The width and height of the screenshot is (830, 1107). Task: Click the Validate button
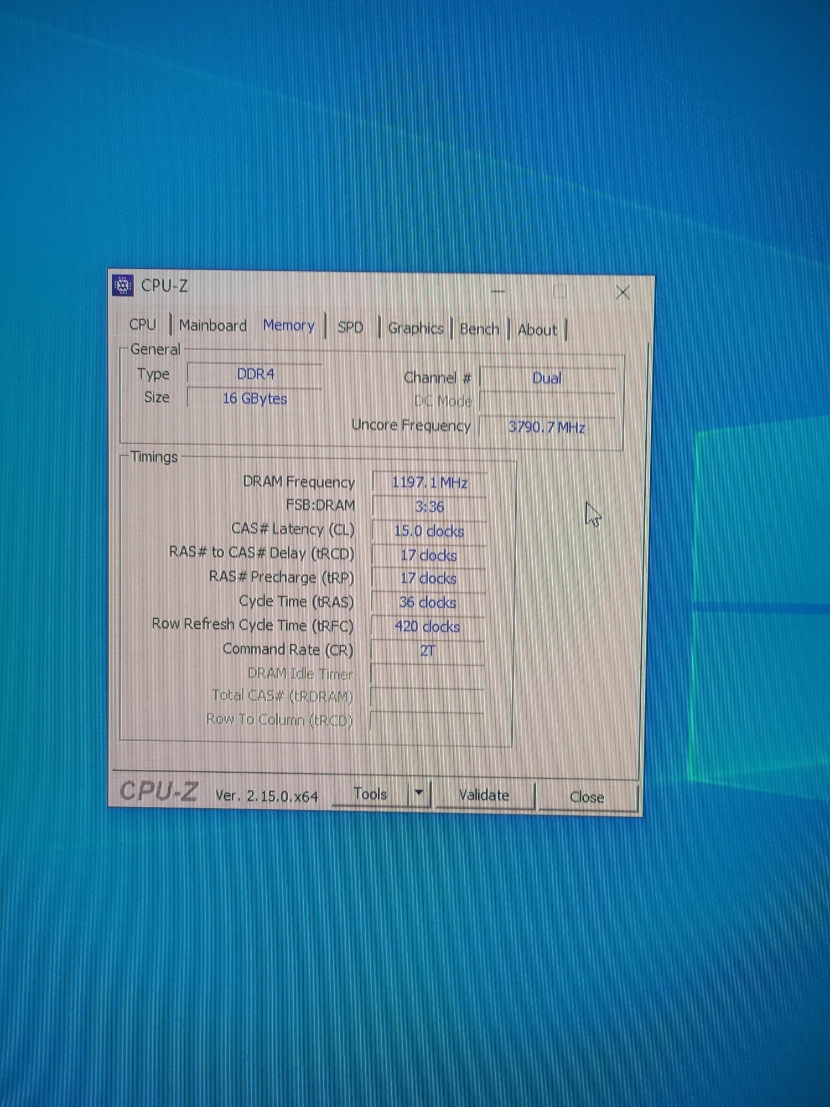coord(484,795)
